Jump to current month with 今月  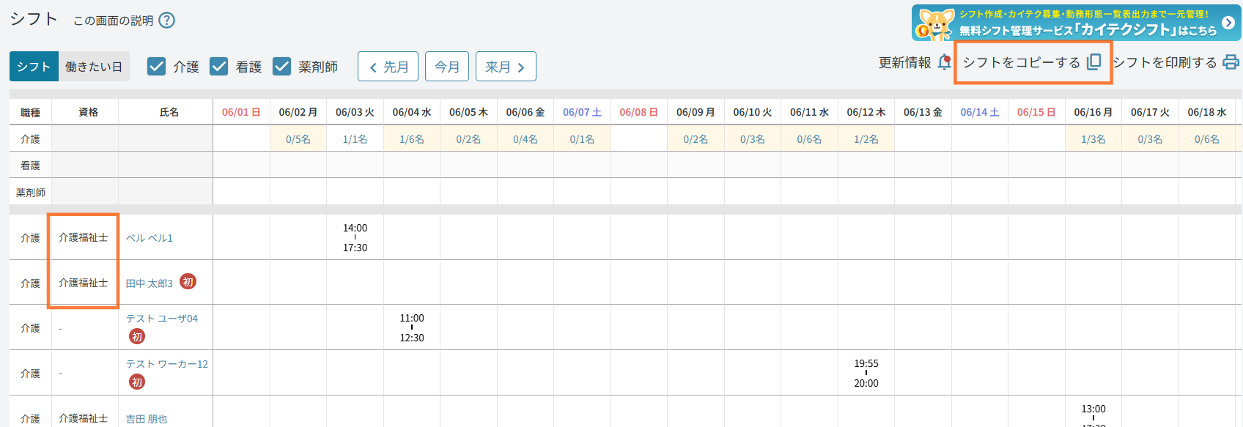click(447, 67)
